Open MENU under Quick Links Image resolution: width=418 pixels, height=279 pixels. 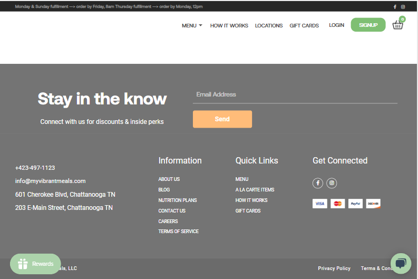click(242, 179)
